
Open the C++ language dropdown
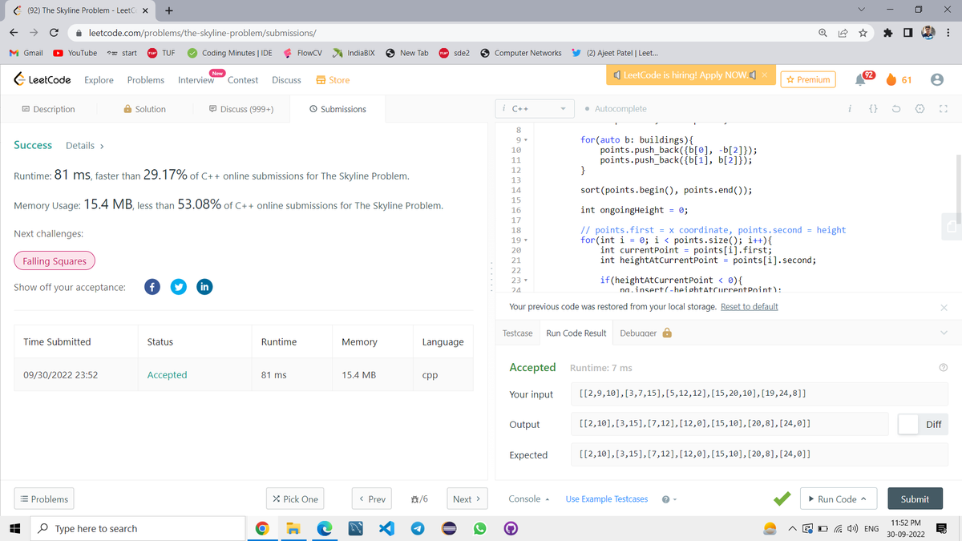coord(534,109)
